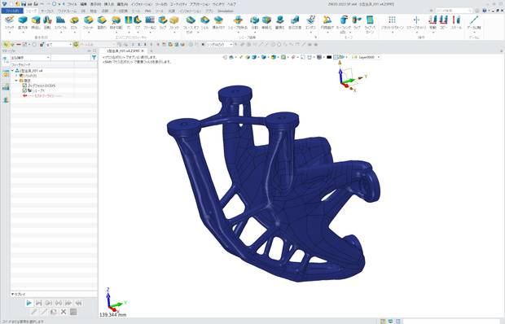
Task: Select the 面取り (Chamfer) tool
Action: [x=102, y=23]
